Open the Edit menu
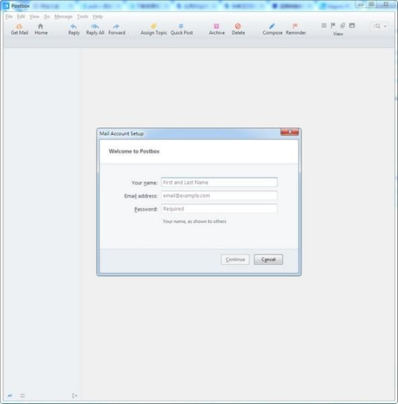This screenshot has width=398, height=404. pyautogui.click(x=21, y=16)
